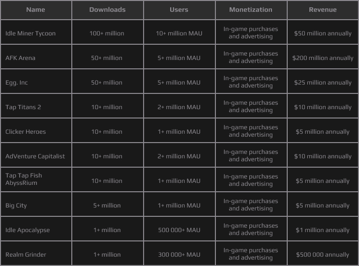This screenshot has height=266, width=359.
Task: Select the Idle Apocalypse name cell
Action: 36,229
